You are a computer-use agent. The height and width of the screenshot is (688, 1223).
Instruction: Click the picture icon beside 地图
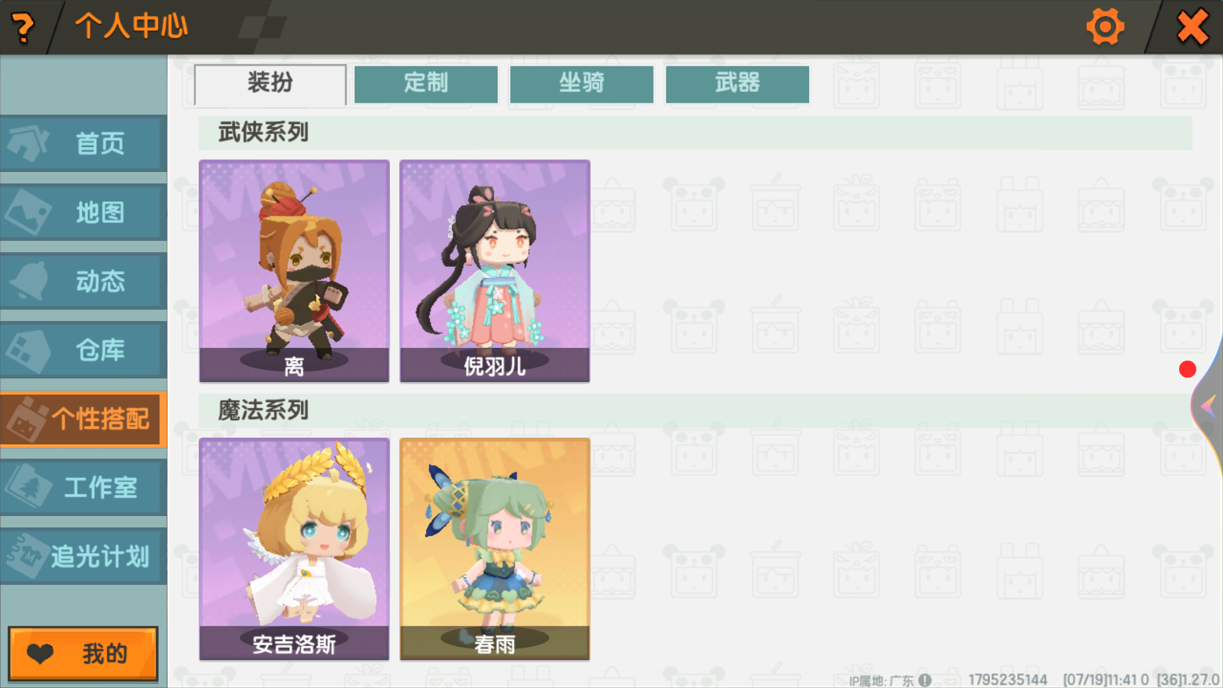point(27,212)
